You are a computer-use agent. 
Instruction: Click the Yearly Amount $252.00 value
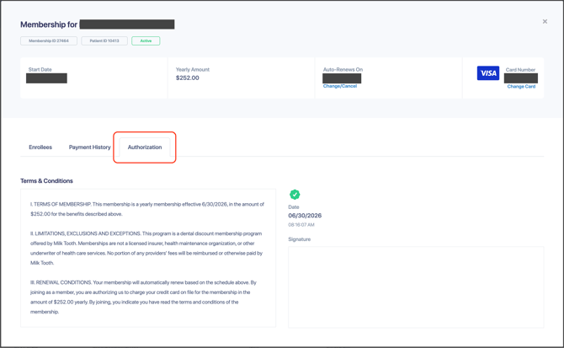tap(188, 78)
